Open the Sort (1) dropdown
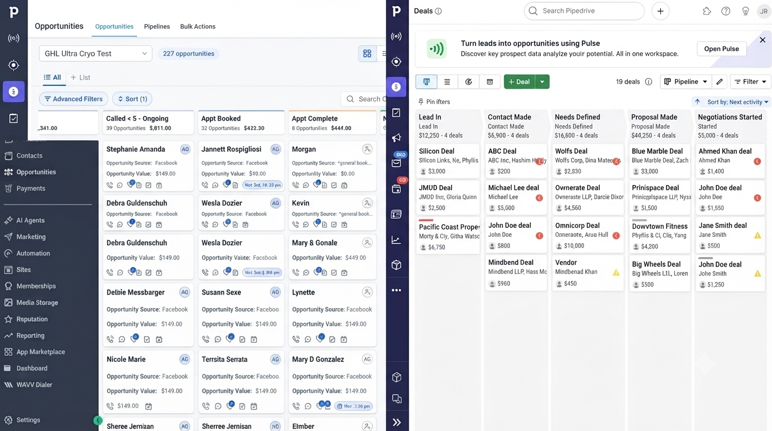Viewport: 772px width, 431px height. tap(132, 99)
